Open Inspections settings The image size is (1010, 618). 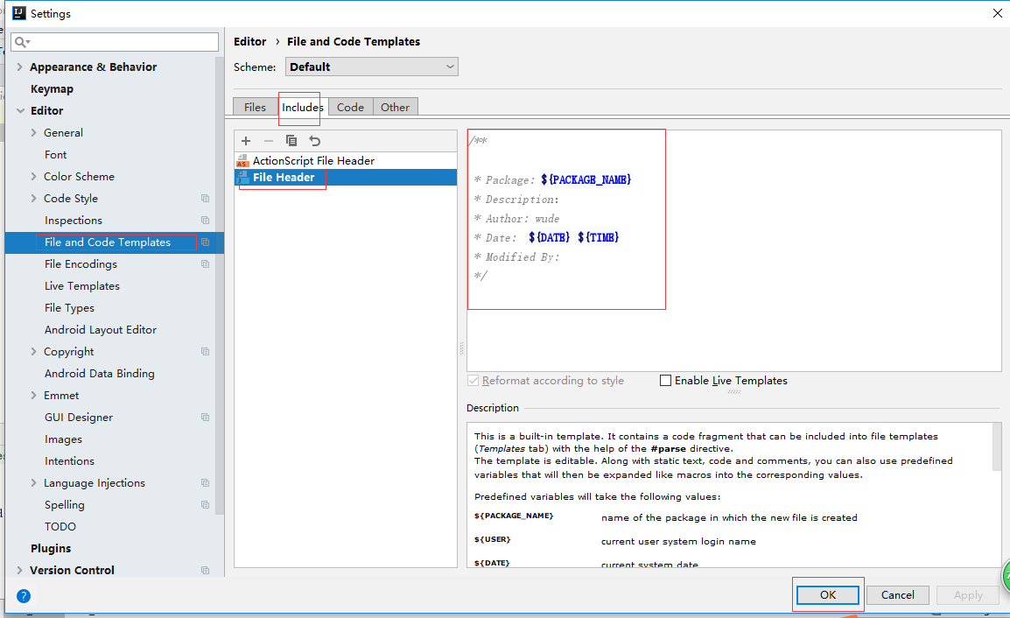tap(74, 221)
